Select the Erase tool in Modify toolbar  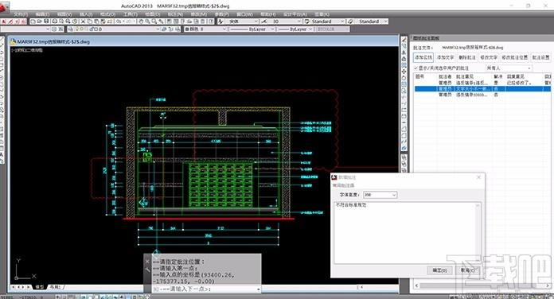(x=404, y=39)
